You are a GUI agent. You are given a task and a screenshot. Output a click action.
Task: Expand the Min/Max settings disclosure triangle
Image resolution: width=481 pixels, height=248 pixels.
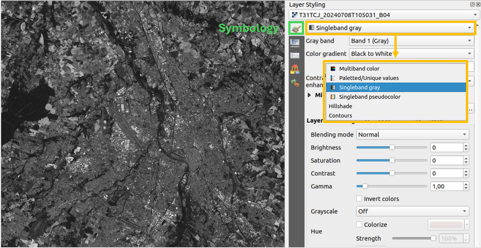tap(309, 95)
